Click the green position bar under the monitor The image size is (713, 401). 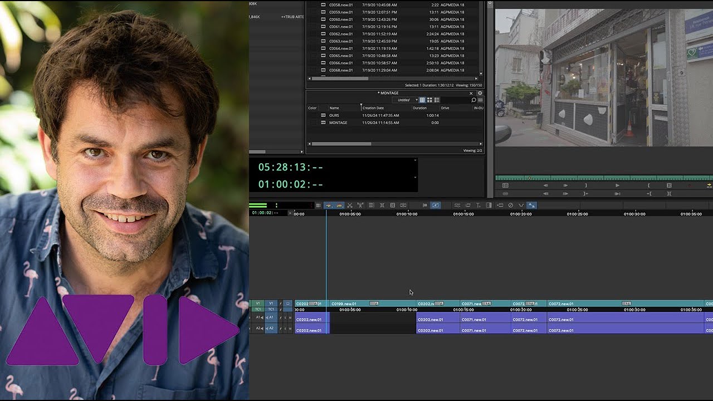tap(604, 178)
